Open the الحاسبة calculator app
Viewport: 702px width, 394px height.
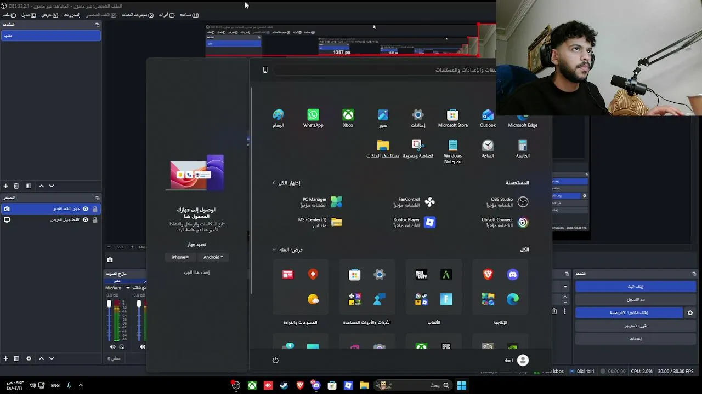pos(523,149)
